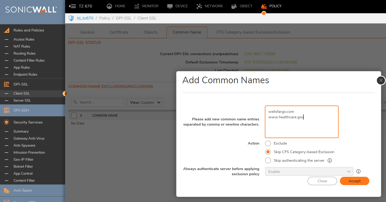Open the NETWORK topology icon

point(199,6)
